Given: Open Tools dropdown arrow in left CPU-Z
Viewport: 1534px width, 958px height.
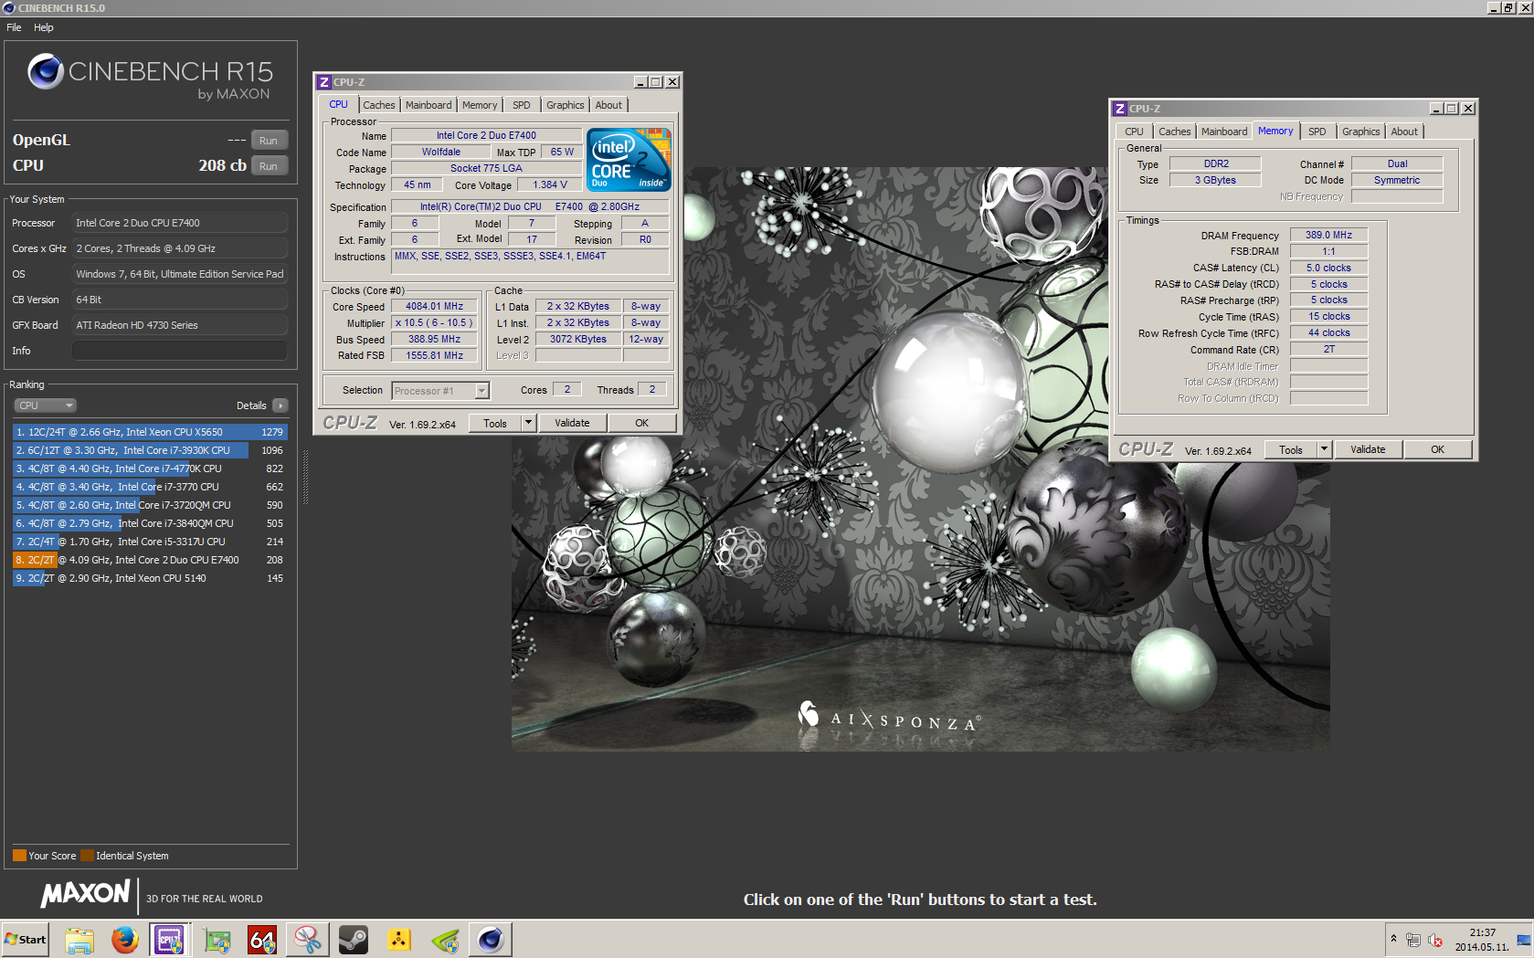Looking at the screenshot, I should [x=528, y=423].
